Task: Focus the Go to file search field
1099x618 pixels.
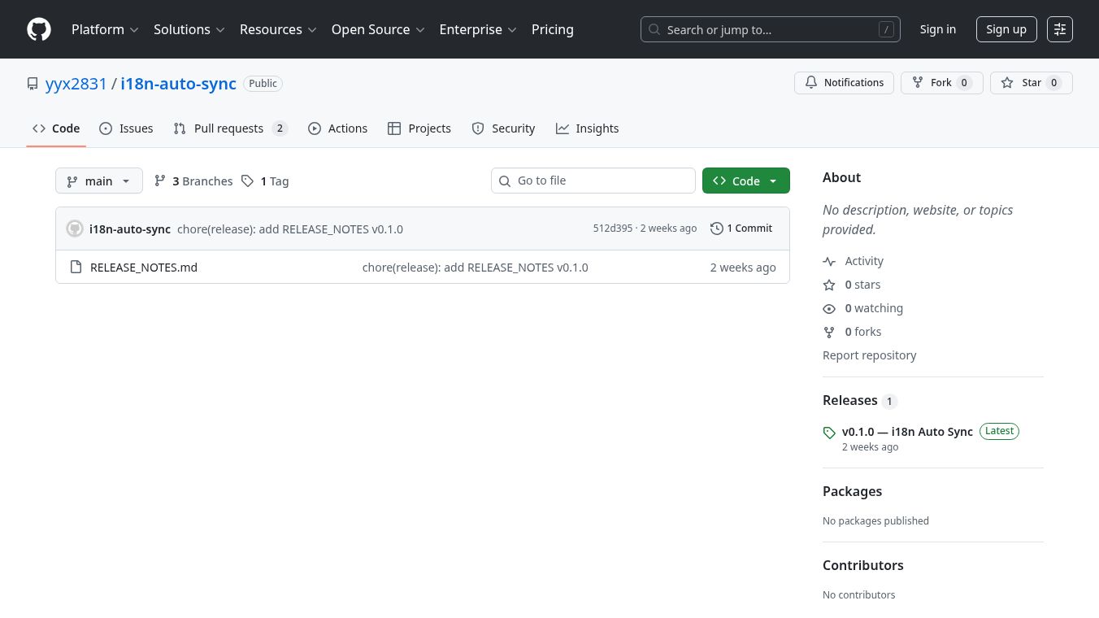Action: pos(602,181)
